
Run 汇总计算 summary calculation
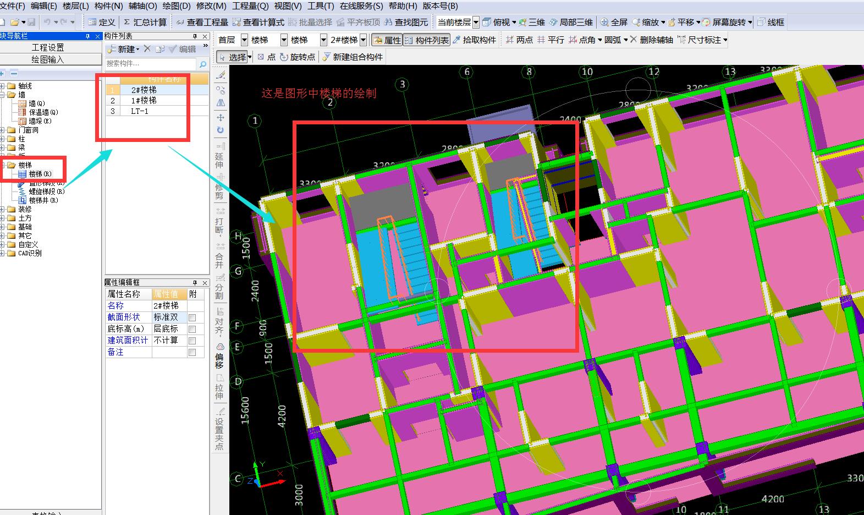145,22
